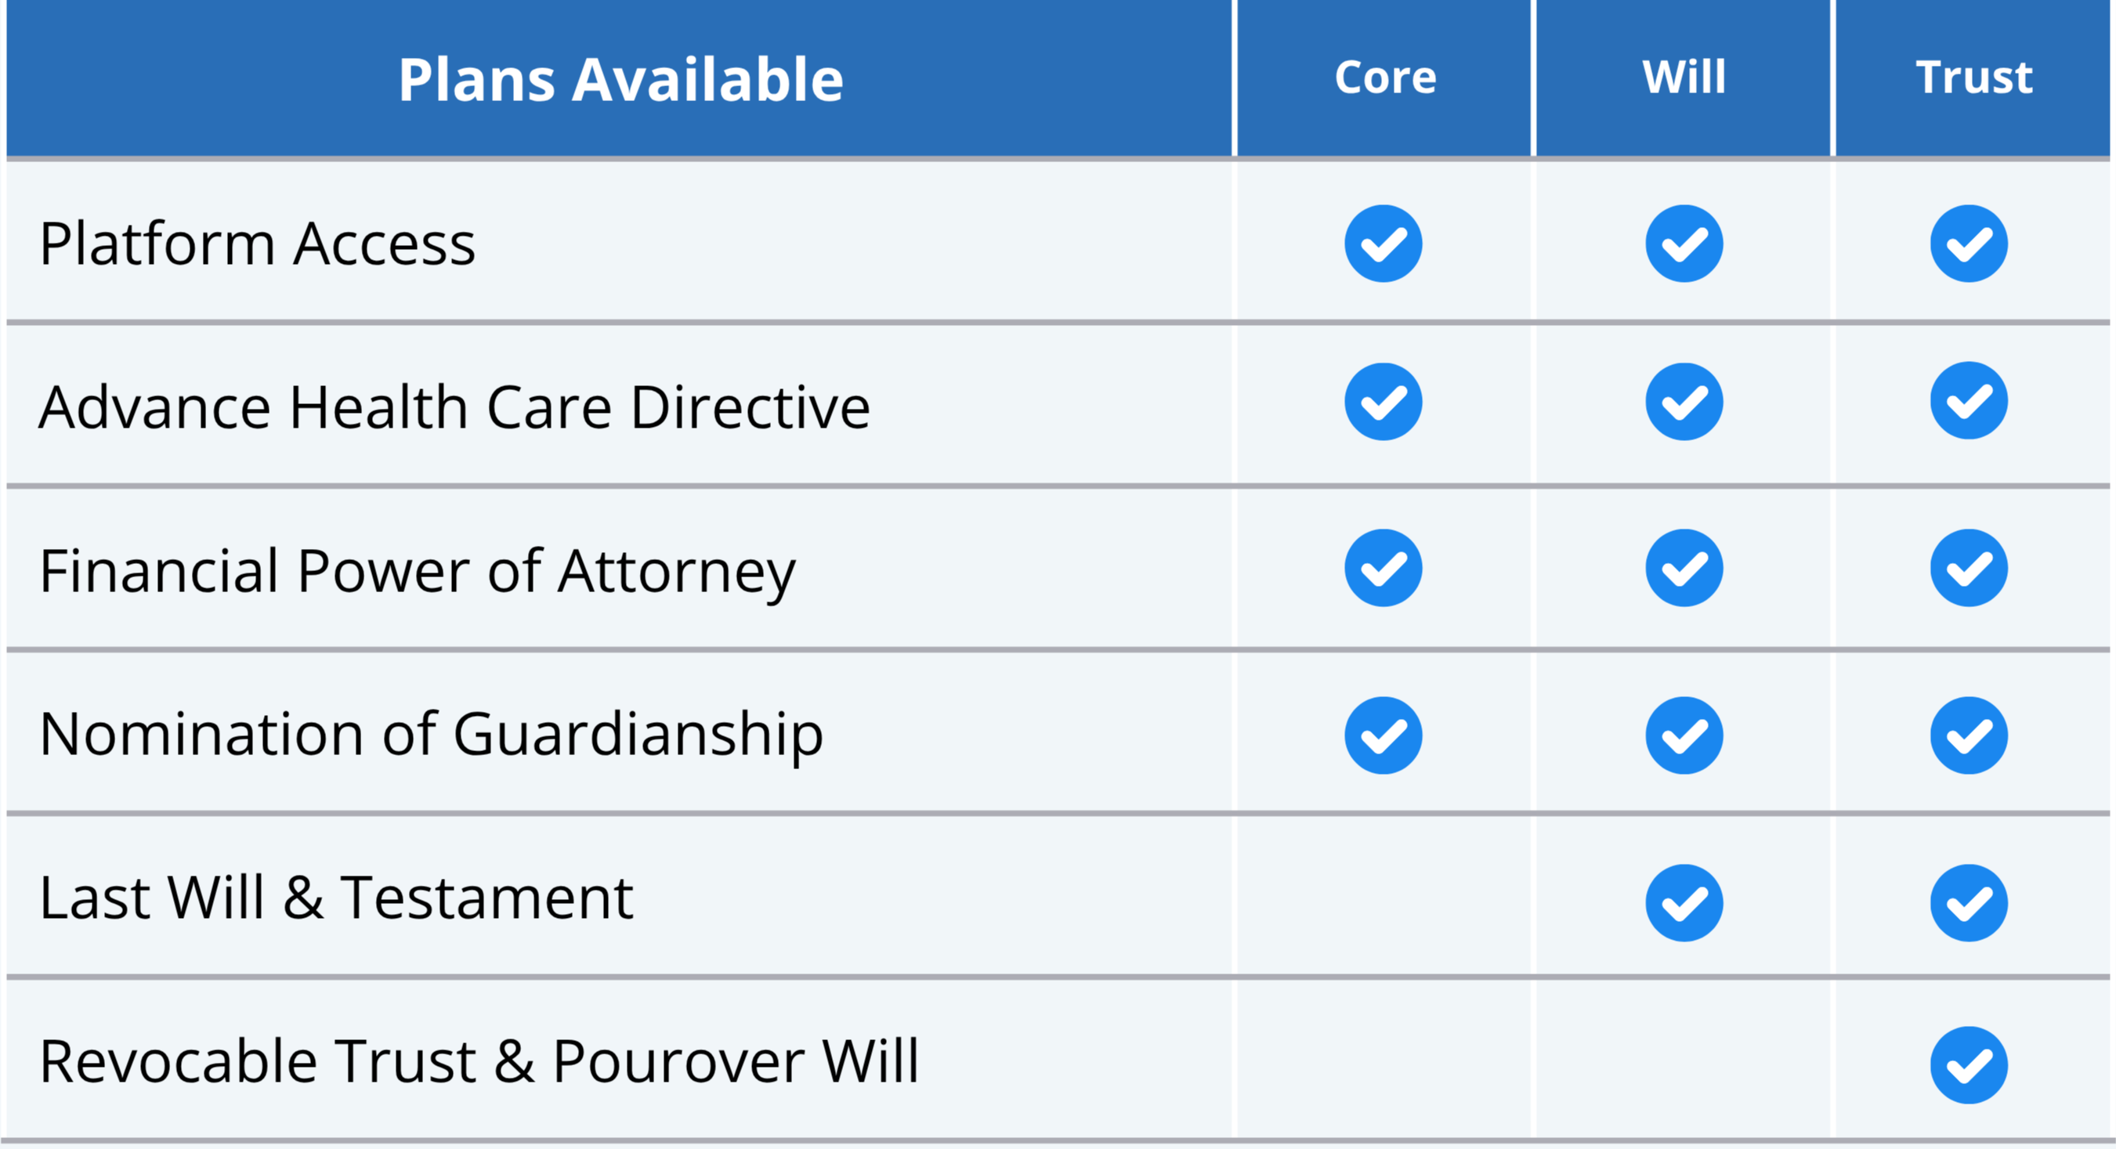Click Last Will & Testament checkmark under Will

point(1684,902)
